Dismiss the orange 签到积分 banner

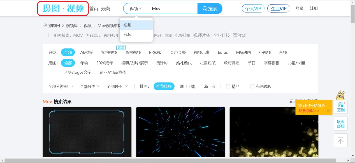tap(329, 111)
